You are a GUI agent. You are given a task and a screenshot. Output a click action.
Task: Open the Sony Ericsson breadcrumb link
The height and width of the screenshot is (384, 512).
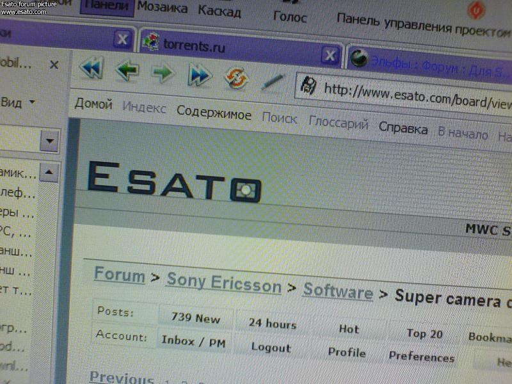coord(224,283)
